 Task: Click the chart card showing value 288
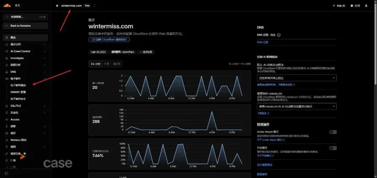(170, 120)
